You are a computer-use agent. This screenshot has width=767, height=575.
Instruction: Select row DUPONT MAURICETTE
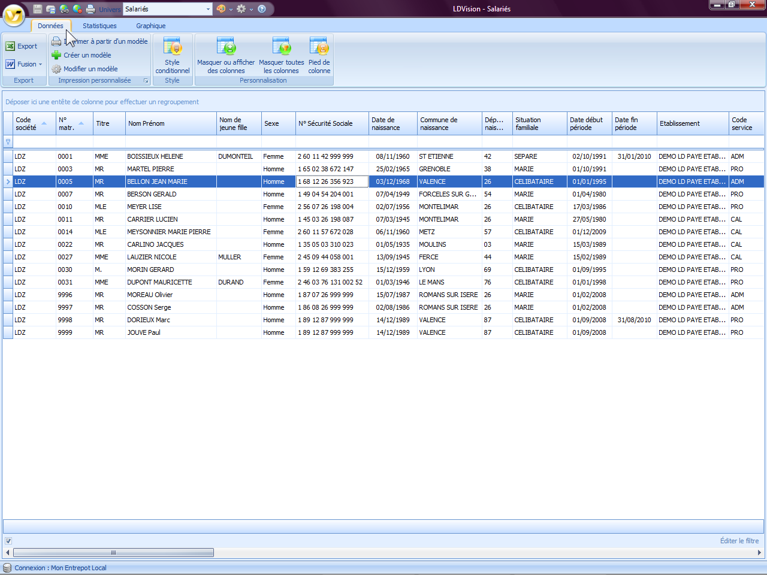[383, 282]
